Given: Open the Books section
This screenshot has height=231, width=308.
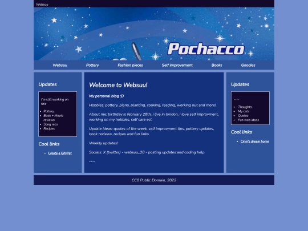Looking at the screenshot, I should 217,65.
